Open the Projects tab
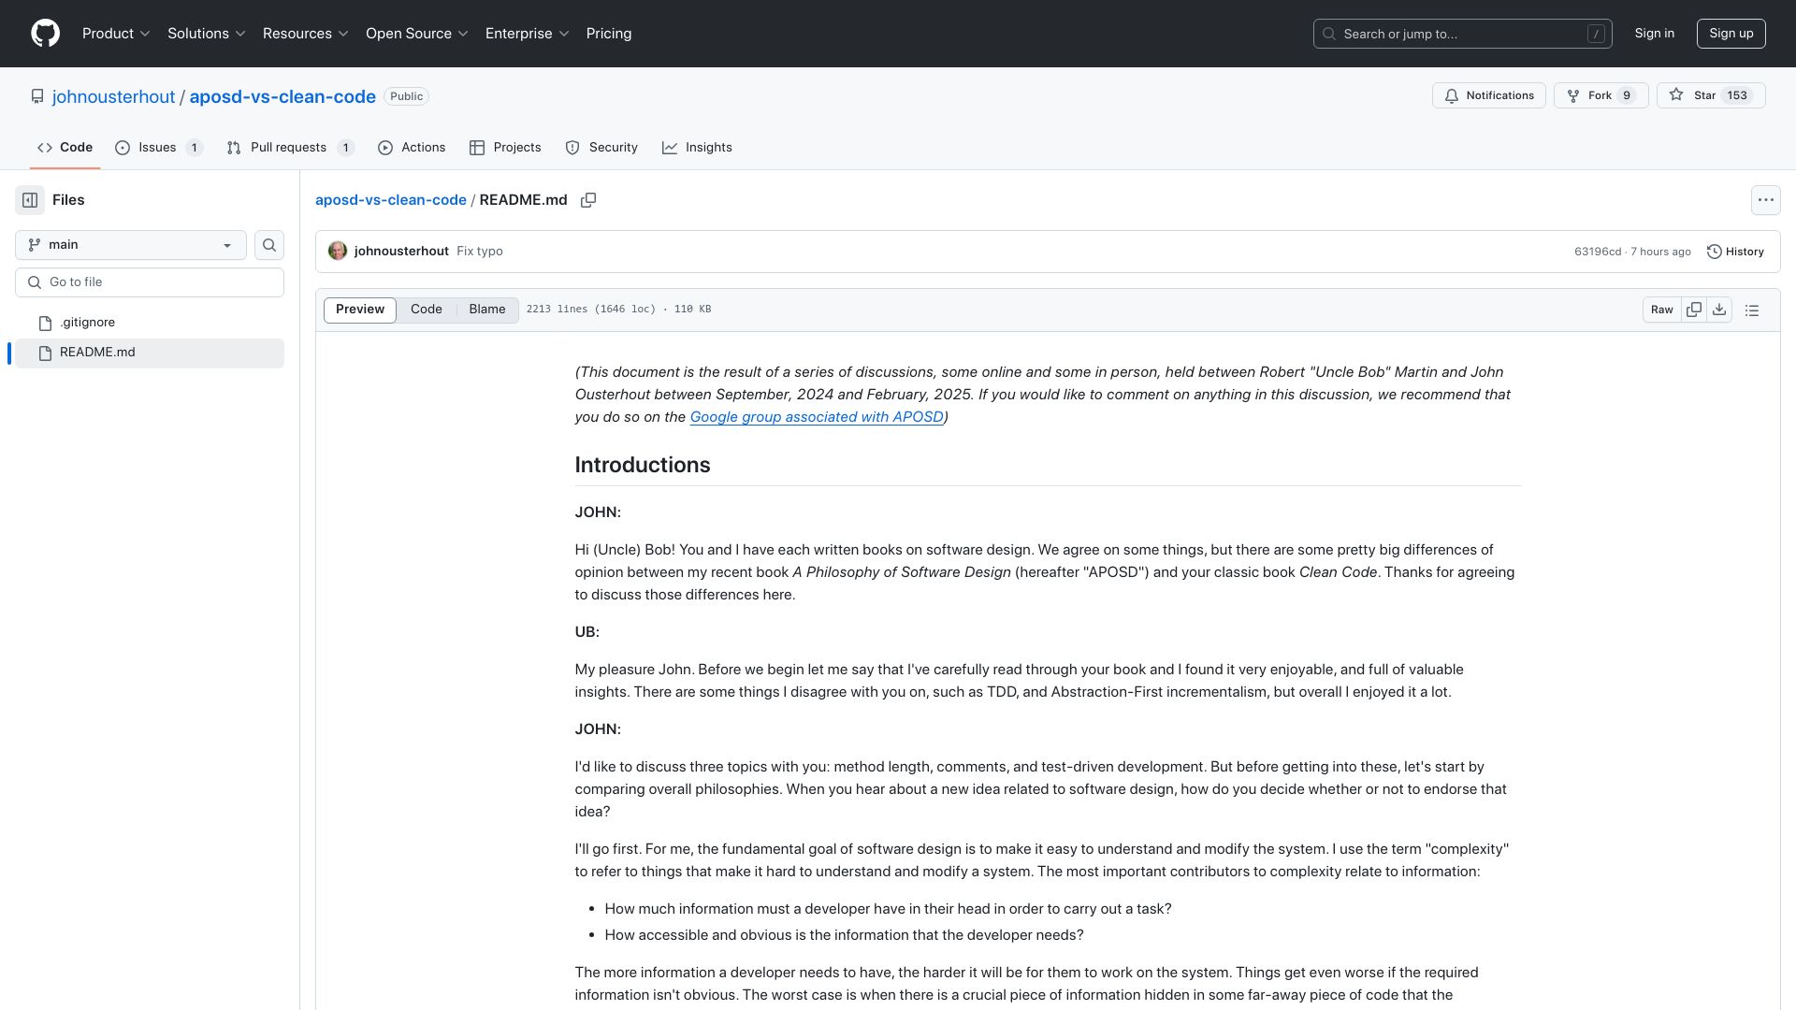 (505, 148)
